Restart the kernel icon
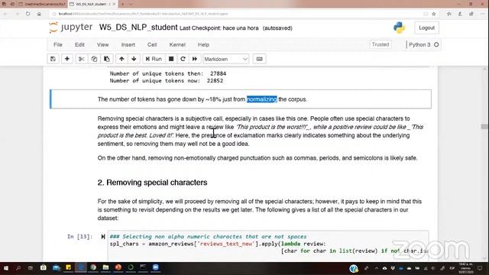This screenshot has width=489, height=275. coord(183,59)
